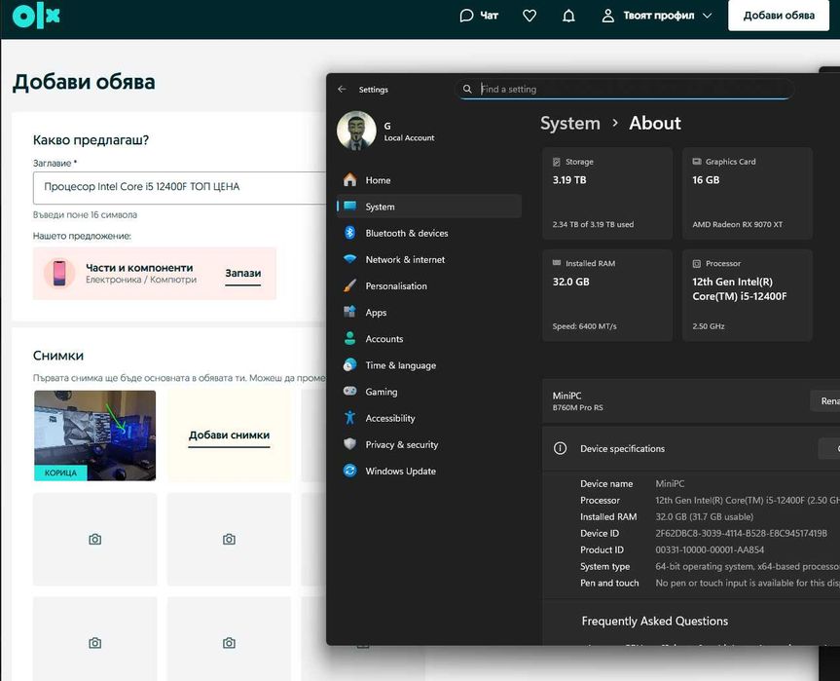The height and width of the screenshot is (681, 840).
Task: Click the profile person icon
Action: coord(607,16)
